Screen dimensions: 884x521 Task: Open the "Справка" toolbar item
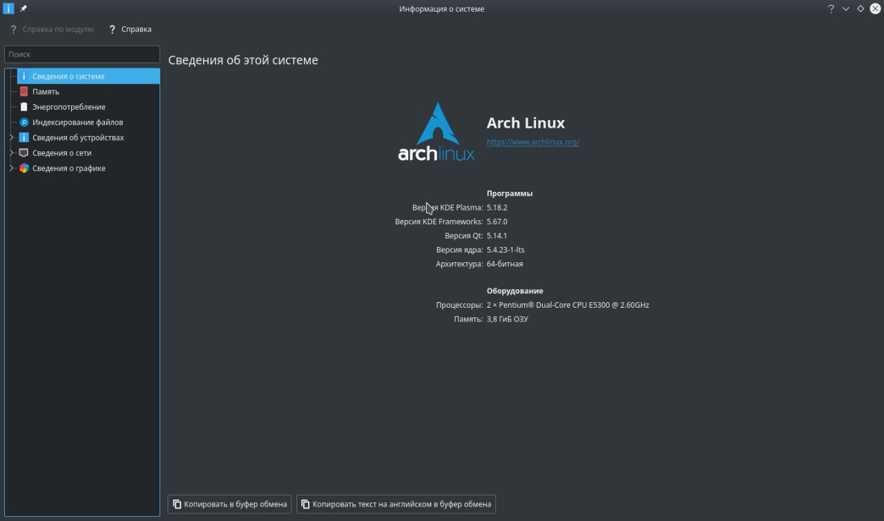(x=129, y=29)
